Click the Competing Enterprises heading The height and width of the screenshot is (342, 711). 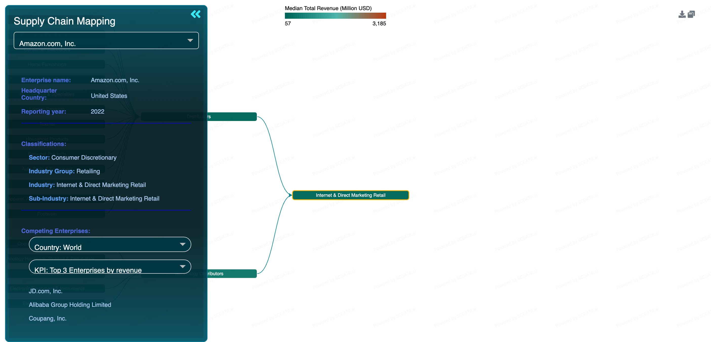[x=55, y=231]
